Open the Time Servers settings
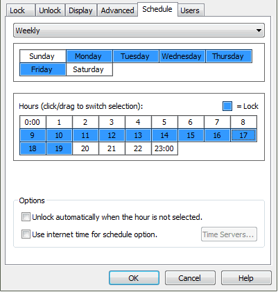This screenshot has height=292, width=278. coord(229,234)
